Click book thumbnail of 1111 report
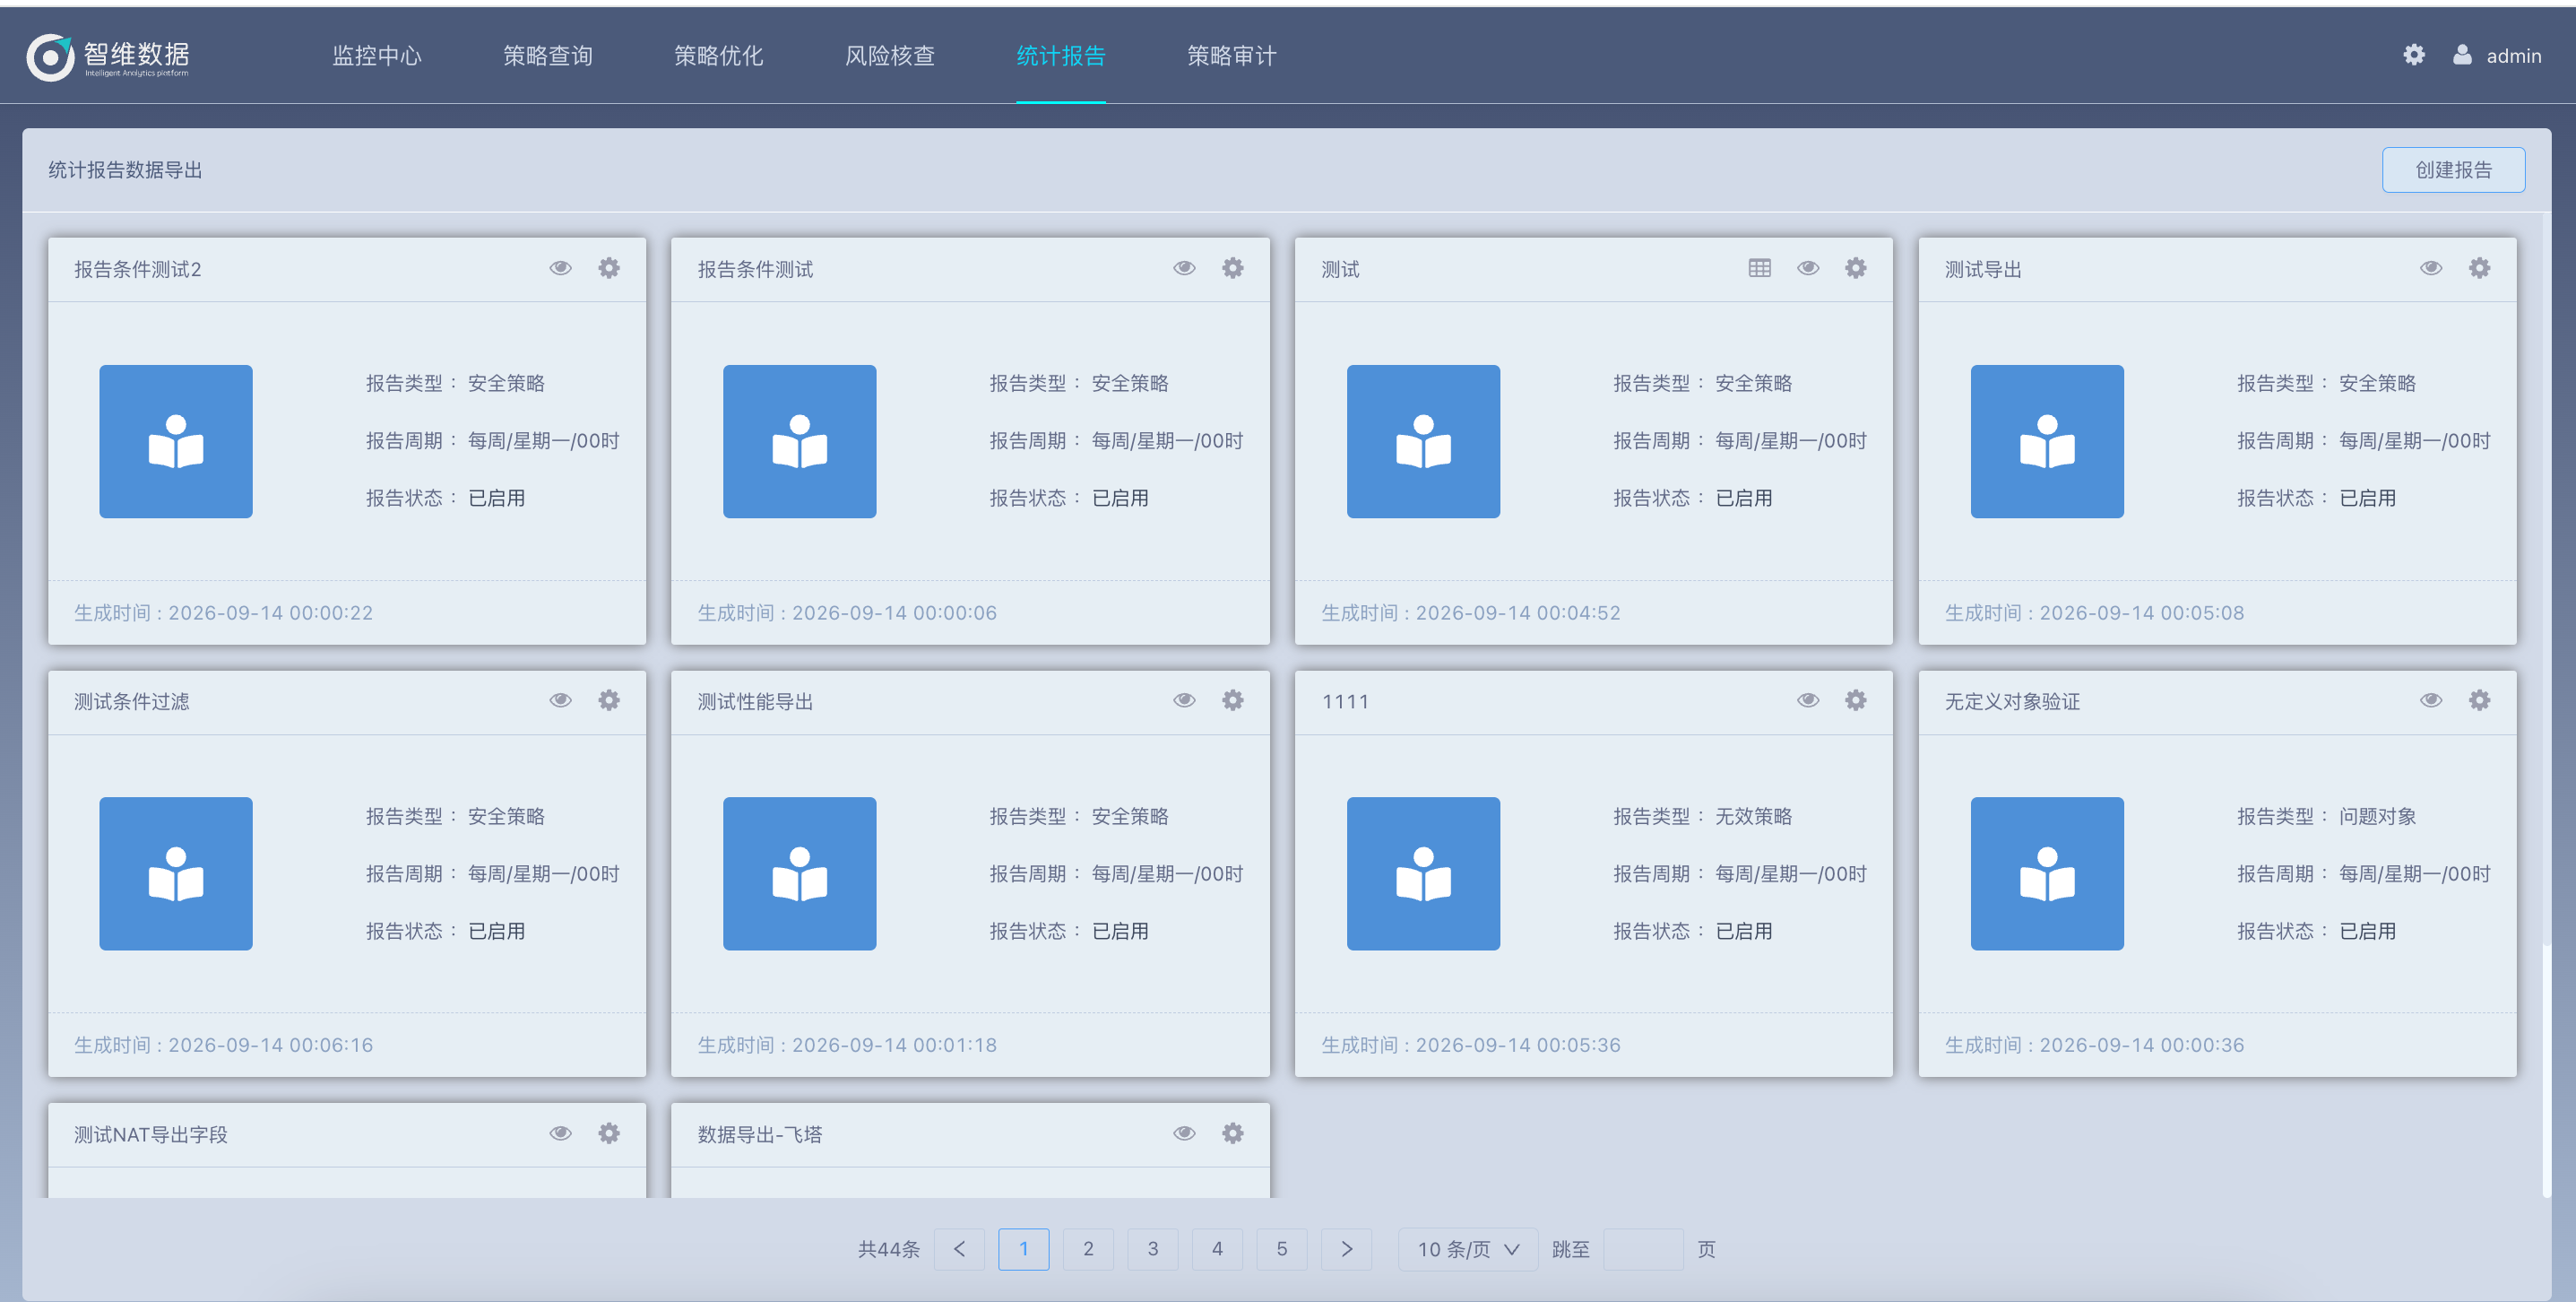Viewport: 2576px width, 1302px height. click(x=1424, y=873)
